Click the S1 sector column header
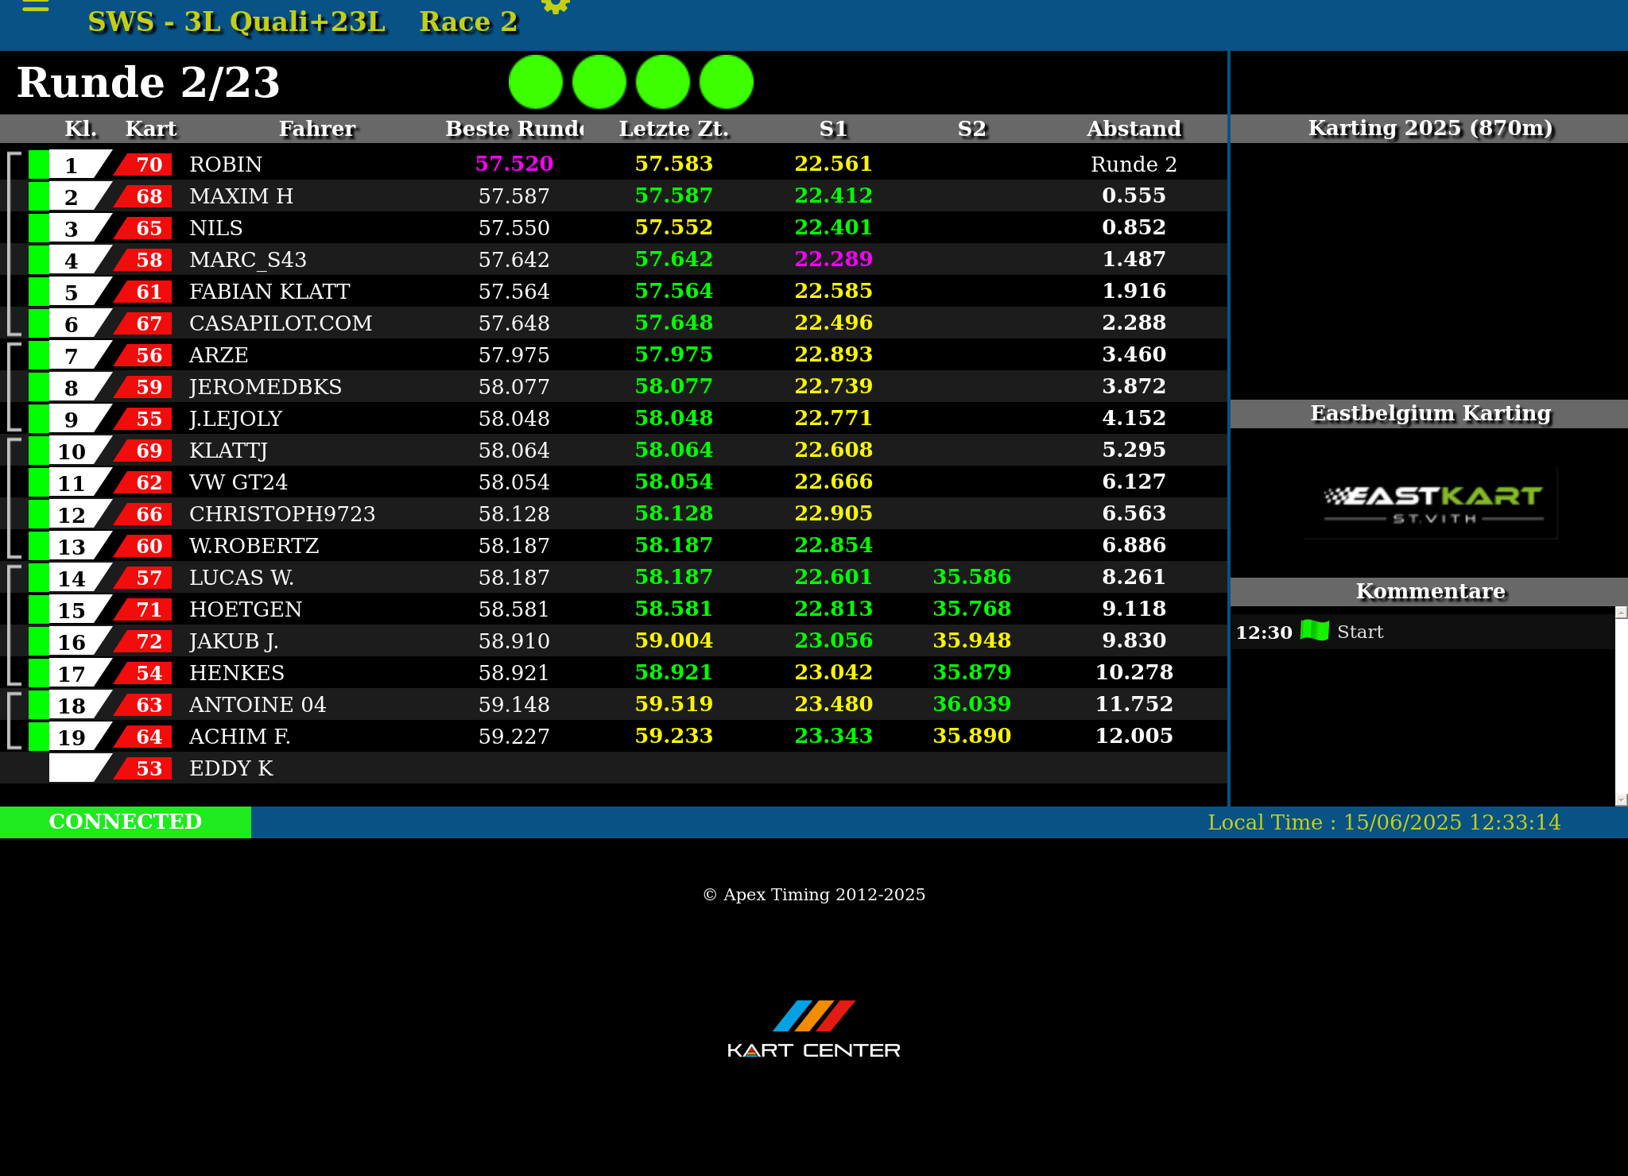This screenshot has height=1176, width=1628. coord(833,129)
